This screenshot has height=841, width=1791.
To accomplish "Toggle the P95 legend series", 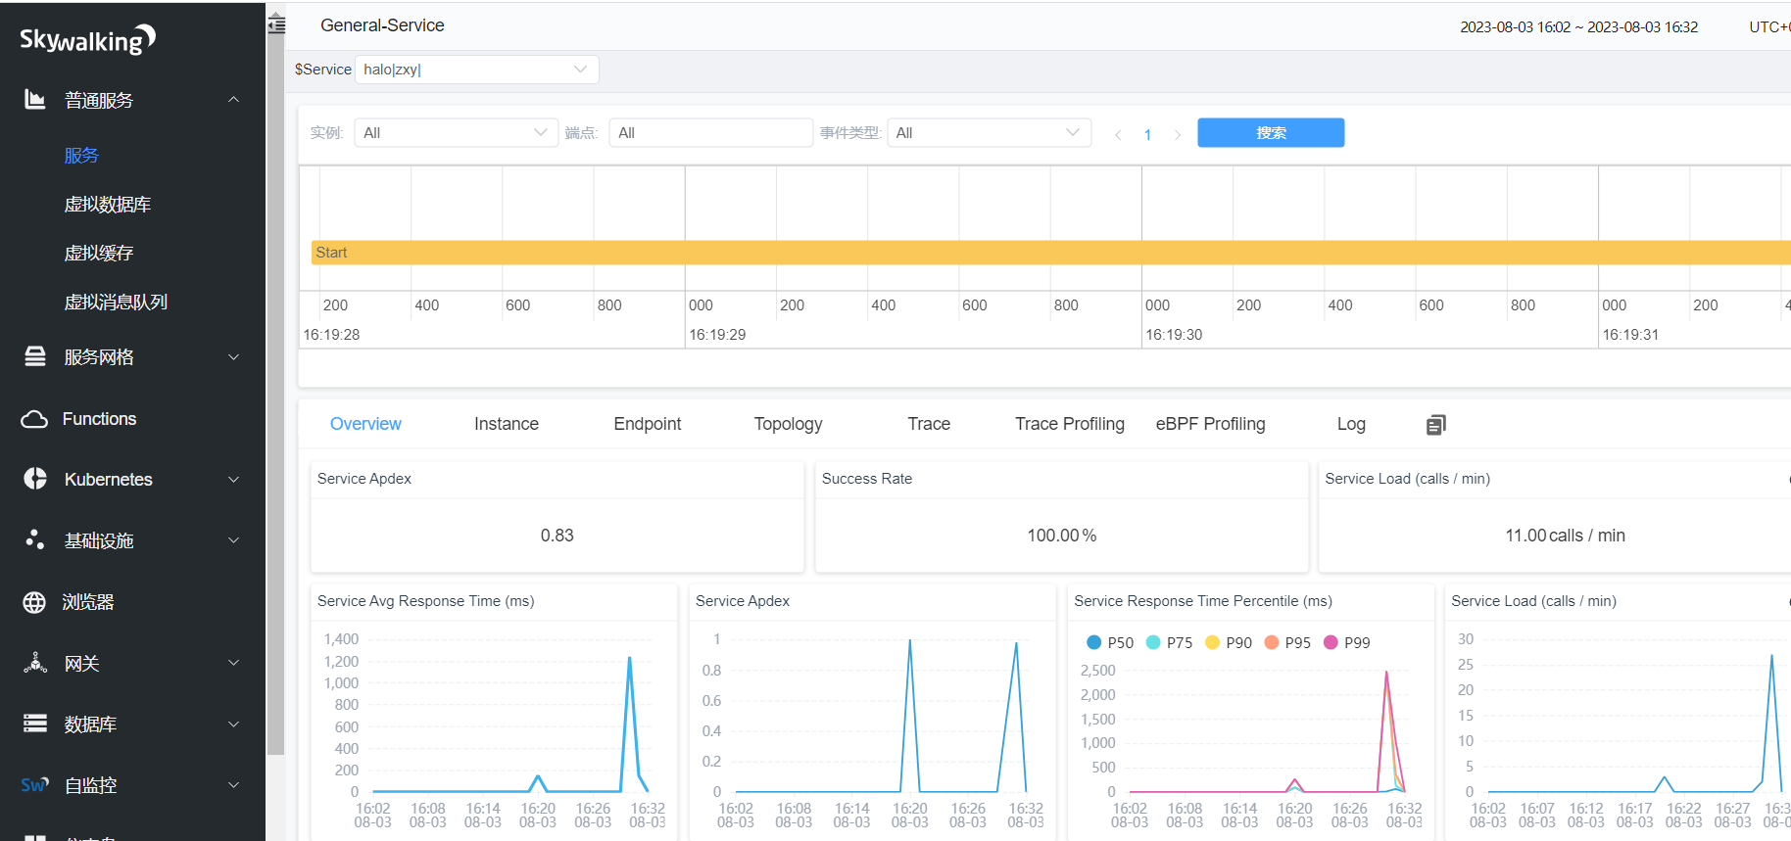I will [1287, 642].
